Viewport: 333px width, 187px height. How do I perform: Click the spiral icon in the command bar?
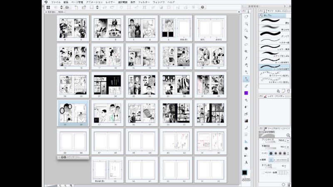[x=67, y=7]
